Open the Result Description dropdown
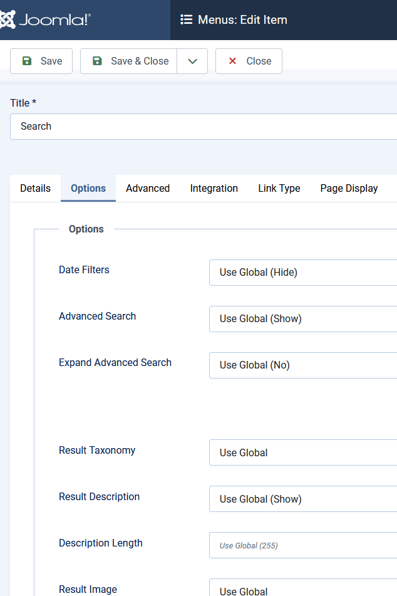 point(303,499)
